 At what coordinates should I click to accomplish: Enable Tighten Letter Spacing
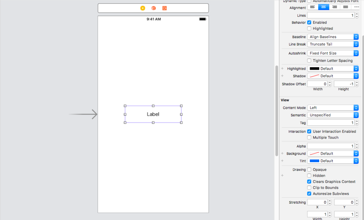click(309, 60)
